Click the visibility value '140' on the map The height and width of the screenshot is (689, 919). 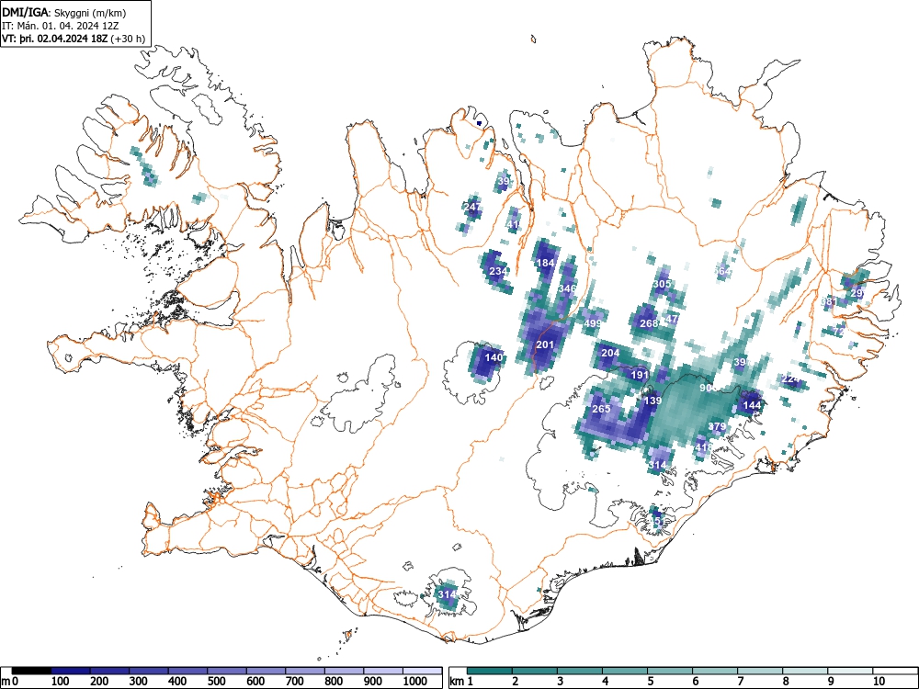click(x=494, y=357)
